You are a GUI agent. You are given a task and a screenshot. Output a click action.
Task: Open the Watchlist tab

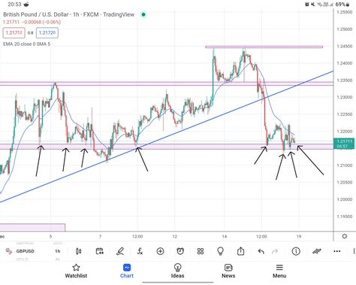pyautogui.click(x=76, y=271)
